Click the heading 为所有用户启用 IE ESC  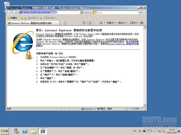coord(50,54)
